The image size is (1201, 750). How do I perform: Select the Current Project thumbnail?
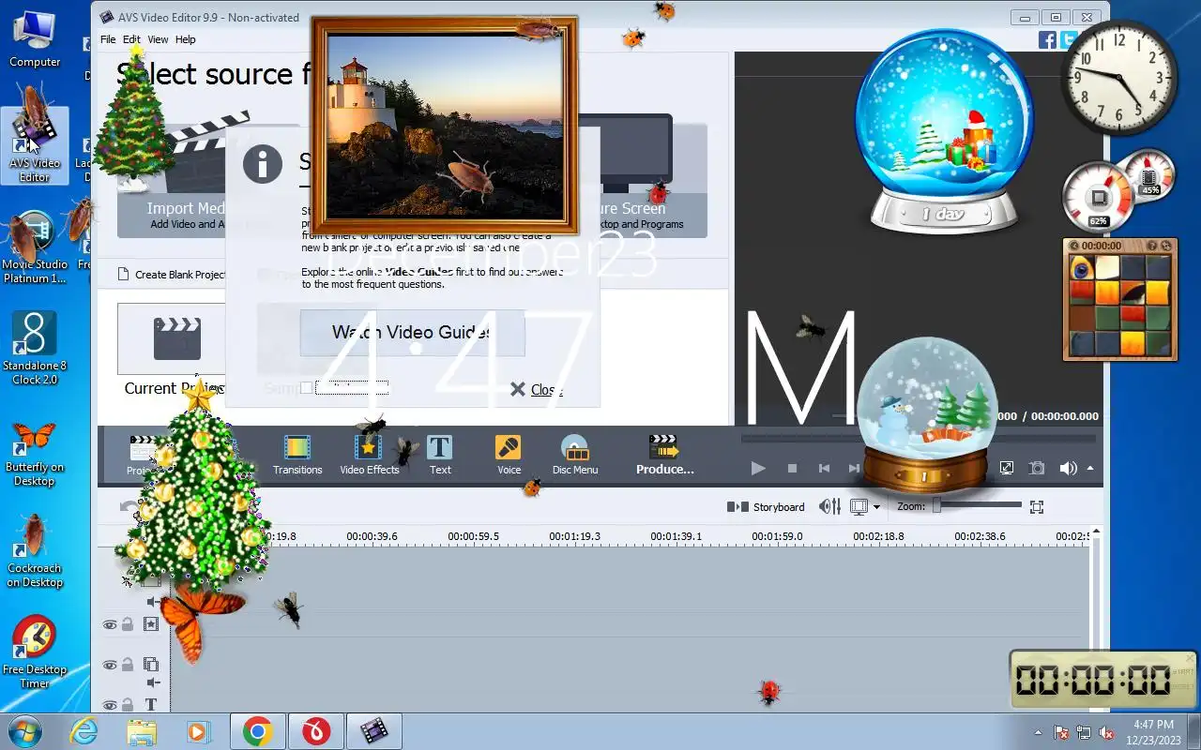[x=172, y=338]
